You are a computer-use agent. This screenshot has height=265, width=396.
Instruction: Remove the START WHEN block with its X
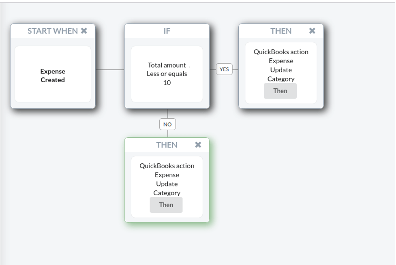84,31
